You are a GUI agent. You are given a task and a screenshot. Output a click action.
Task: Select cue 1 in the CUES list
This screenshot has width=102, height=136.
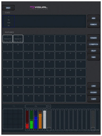point(9,21)
